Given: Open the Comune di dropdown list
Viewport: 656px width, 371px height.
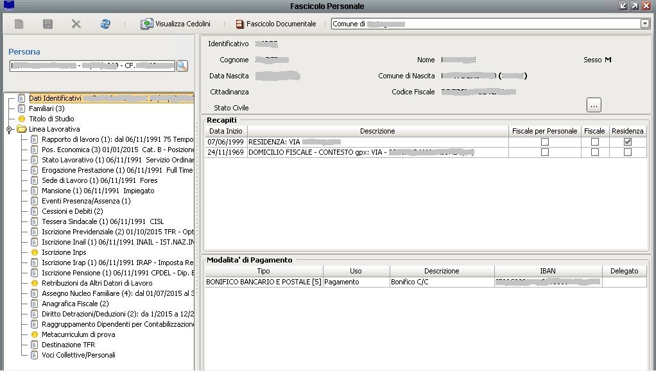Looking at the screenshot, I should [644, 24].
